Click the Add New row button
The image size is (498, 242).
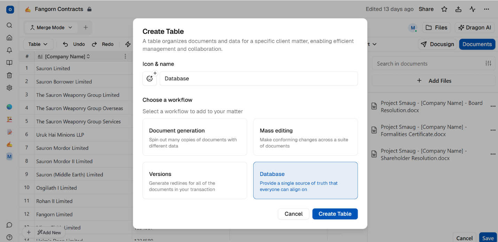[x=49, y=233]
